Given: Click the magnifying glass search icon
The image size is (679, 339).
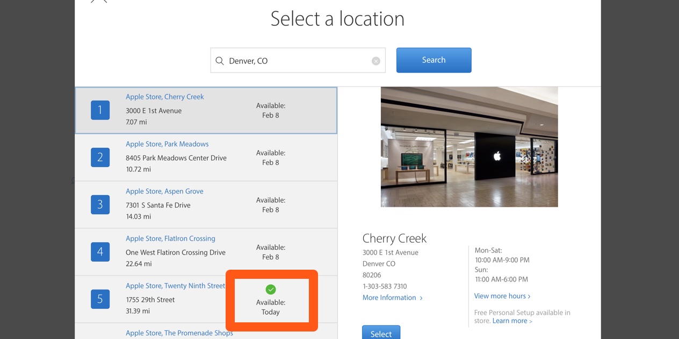Looking at the screenshot, I should tap(220, 60).
